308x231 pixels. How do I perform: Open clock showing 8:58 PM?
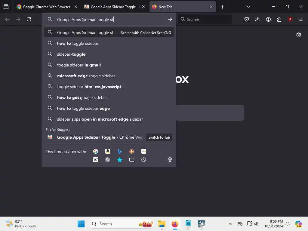[x=274, y=224]
